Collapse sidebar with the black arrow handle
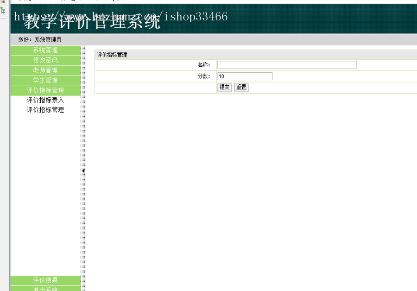 pos(83,171)
